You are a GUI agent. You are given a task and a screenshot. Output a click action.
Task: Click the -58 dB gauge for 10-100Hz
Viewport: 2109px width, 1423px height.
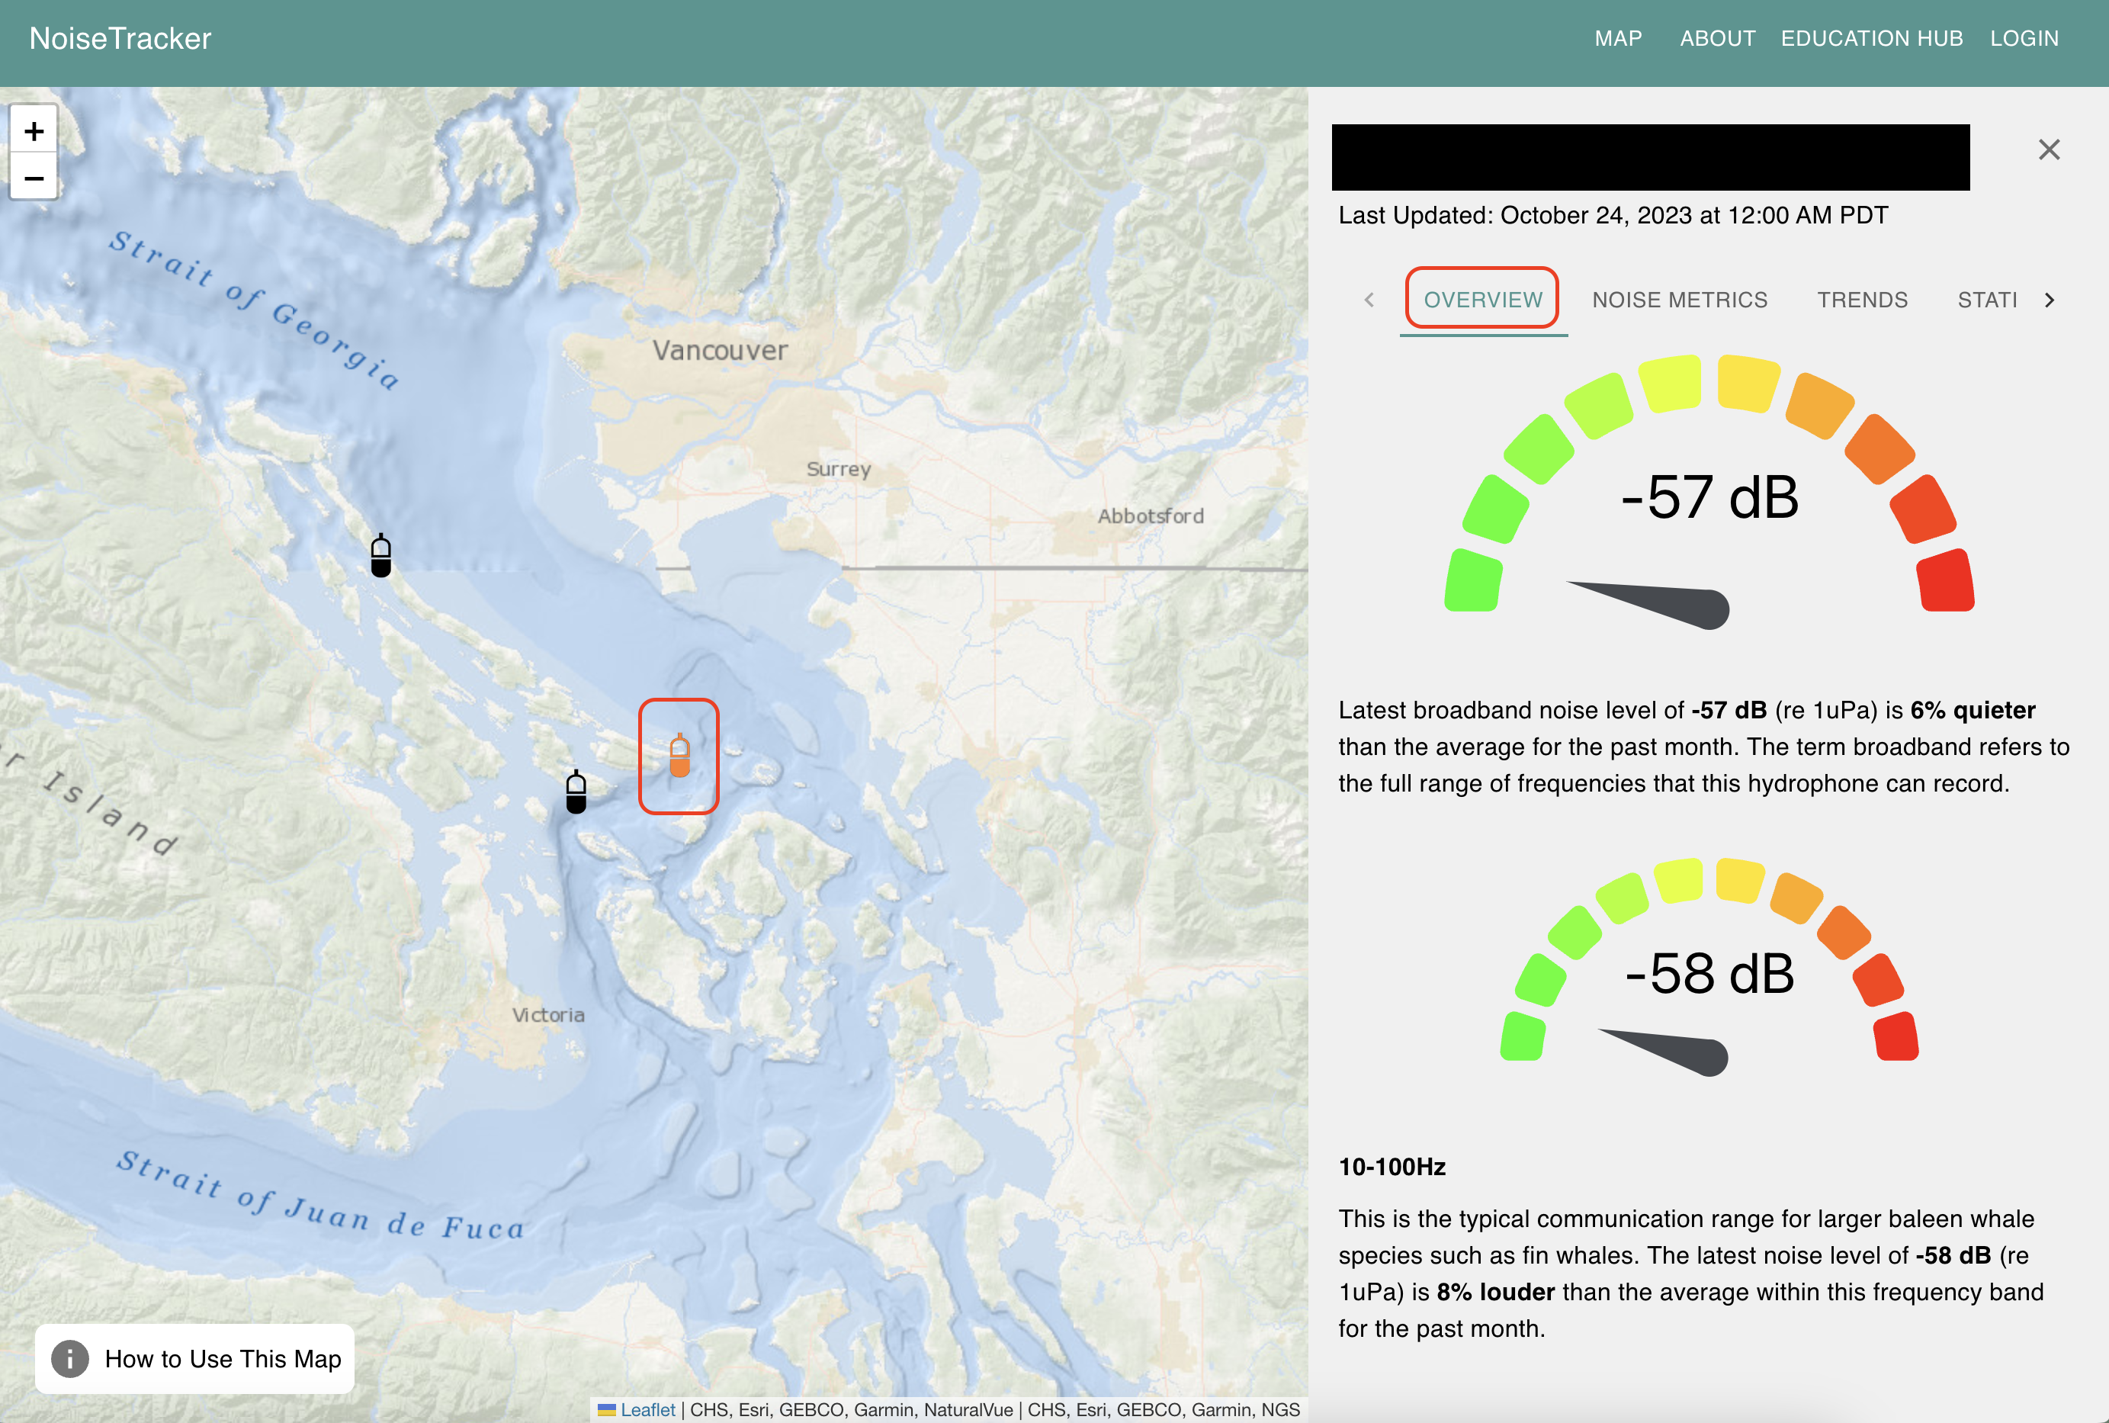coord(1709,969)
